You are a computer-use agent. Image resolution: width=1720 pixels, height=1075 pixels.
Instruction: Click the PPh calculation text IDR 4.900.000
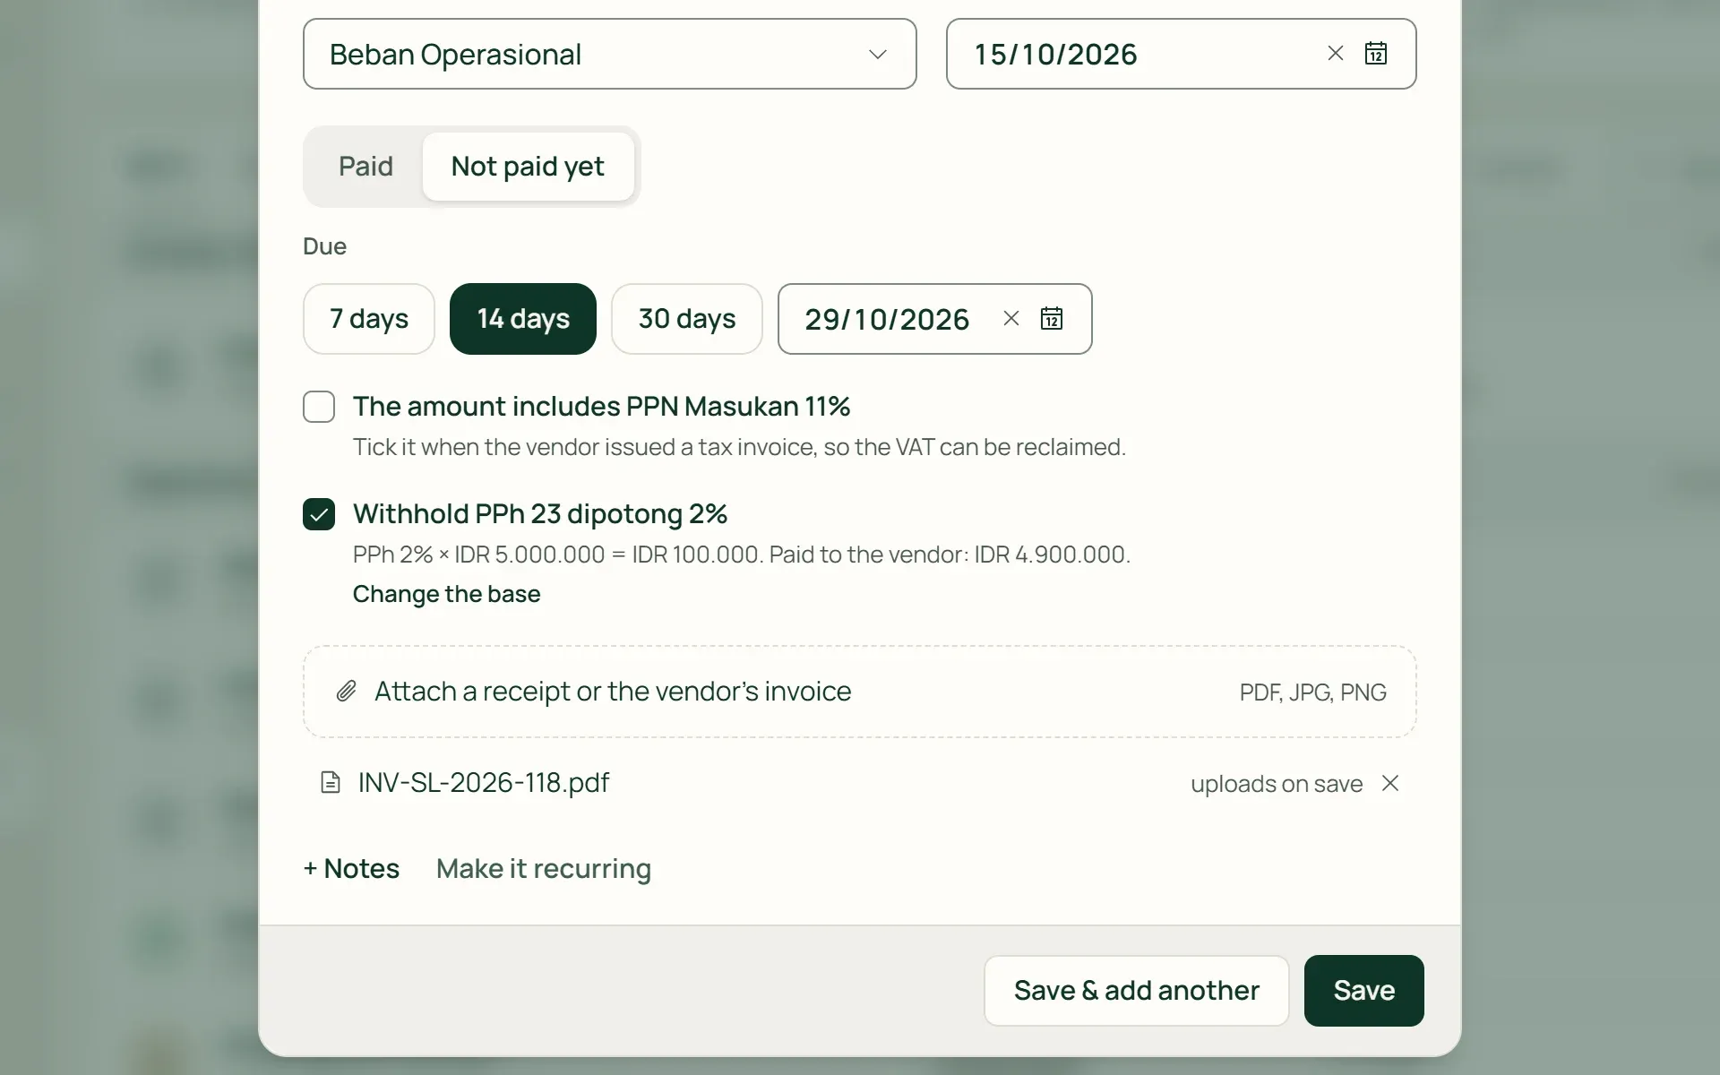point(742,555)
